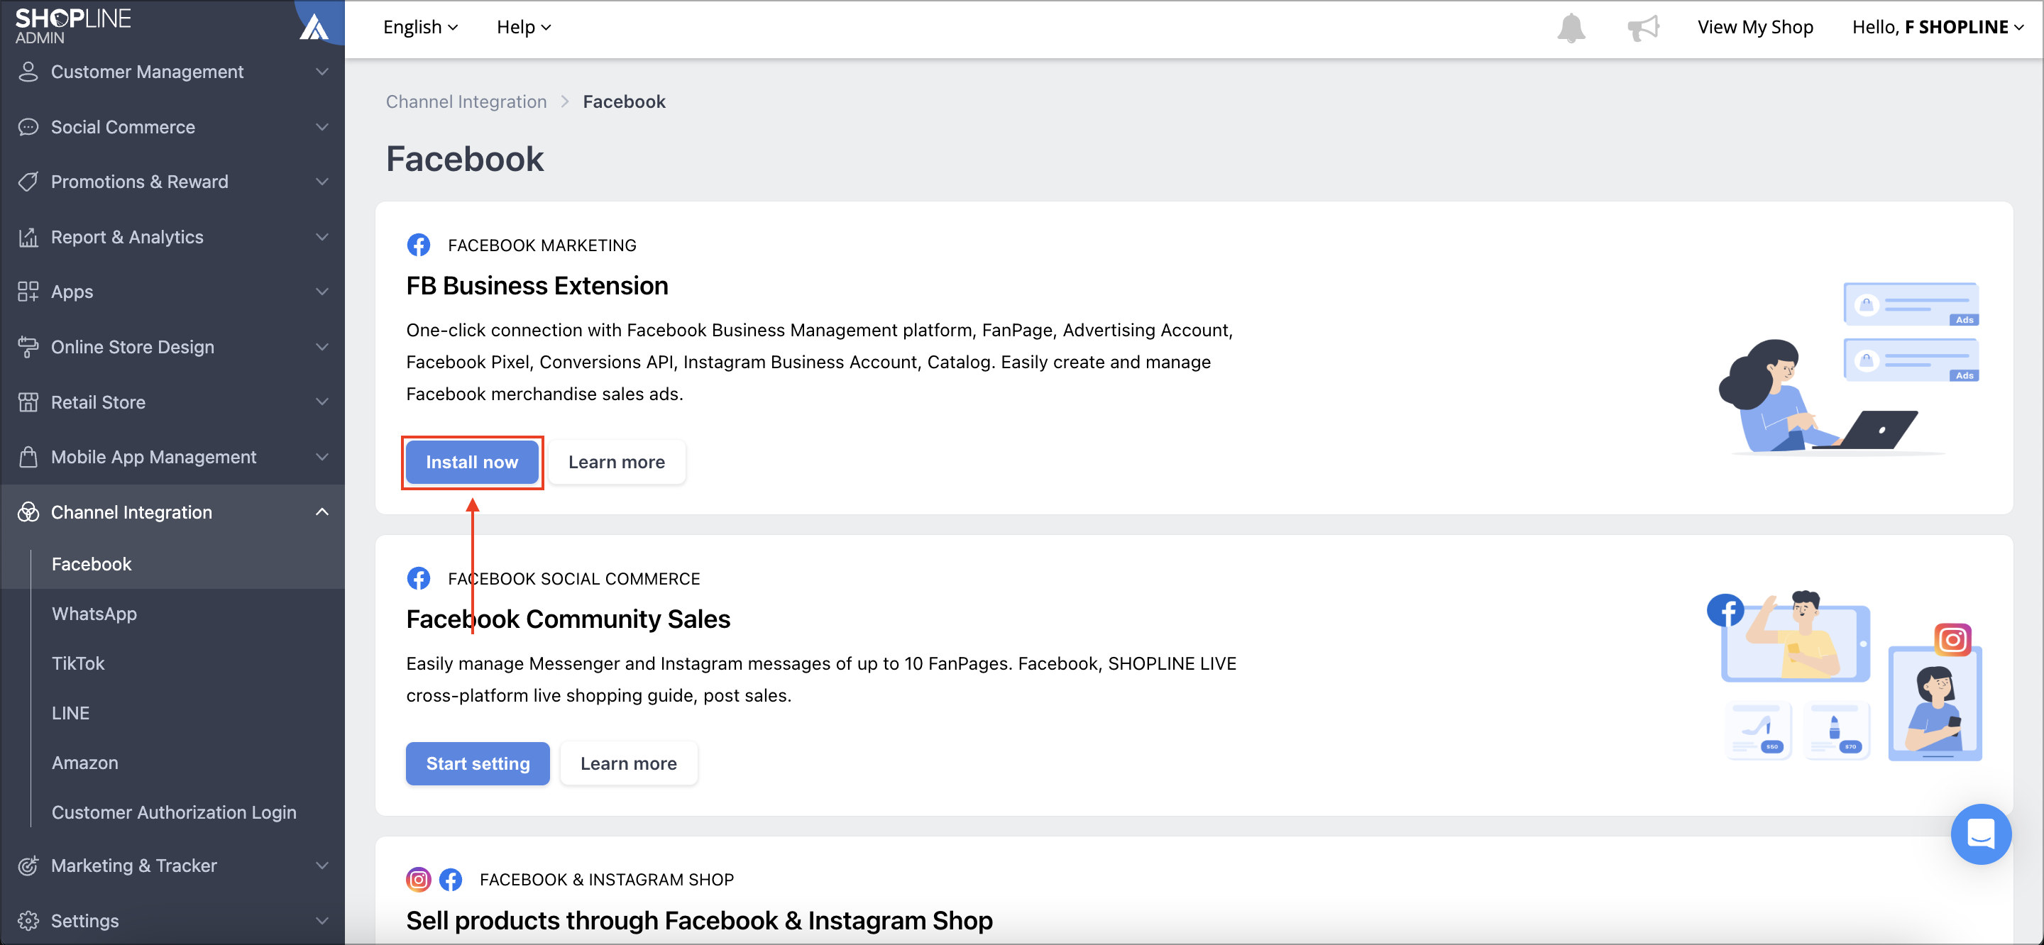Expand the Mobile App Management chevron
The width and height of the screenshot is (2044, 945).
[x=322, y=457]
